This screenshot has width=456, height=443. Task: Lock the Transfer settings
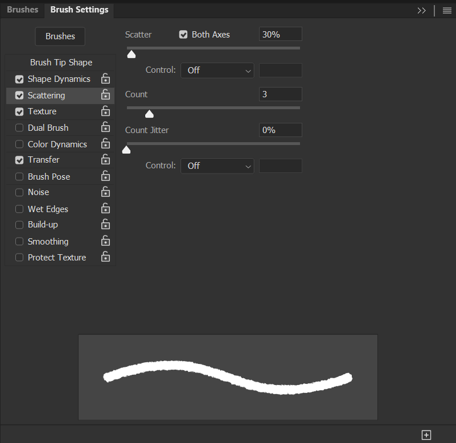click(105, 160)
